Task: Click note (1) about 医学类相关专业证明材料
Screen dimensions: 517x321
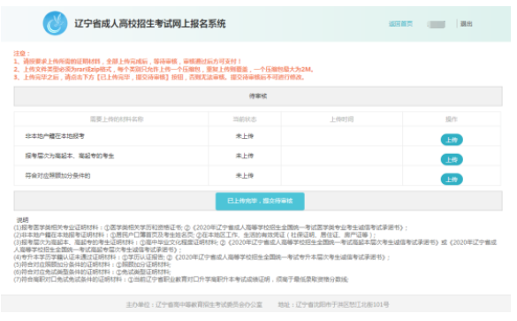Action: (210, 227)
